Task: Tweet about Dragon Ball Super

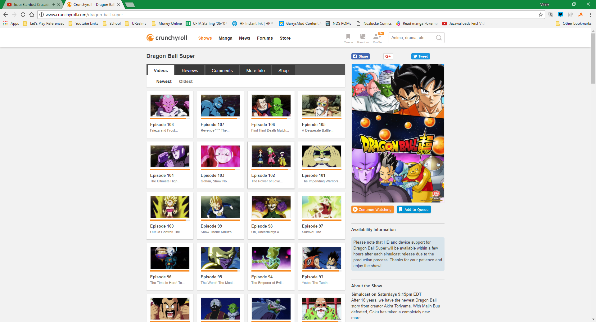Action: click(421, 56)
